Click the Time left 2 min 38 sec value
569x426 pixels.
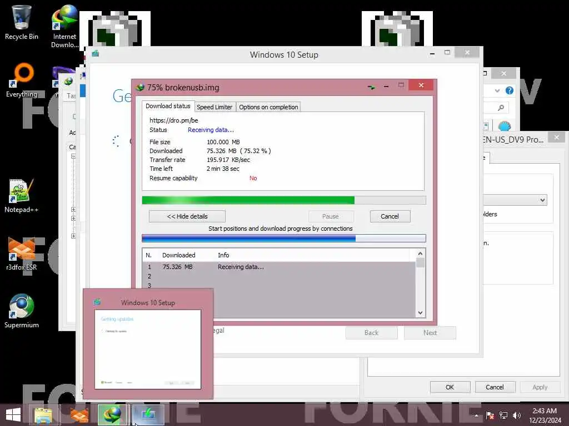pyautogui.click(x=223, y=169)
